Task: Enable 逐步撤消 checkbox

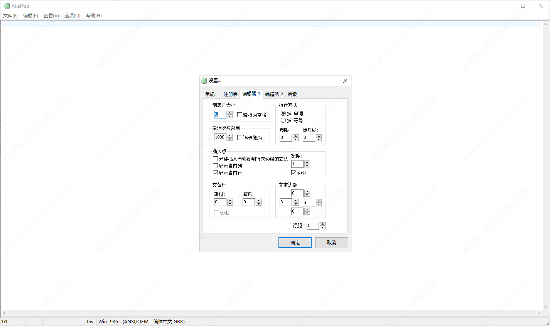Action: click(250, 138)
